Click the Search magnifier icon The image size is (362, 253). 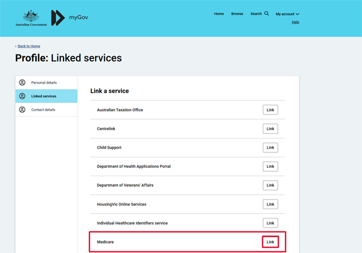coord(267,13)
